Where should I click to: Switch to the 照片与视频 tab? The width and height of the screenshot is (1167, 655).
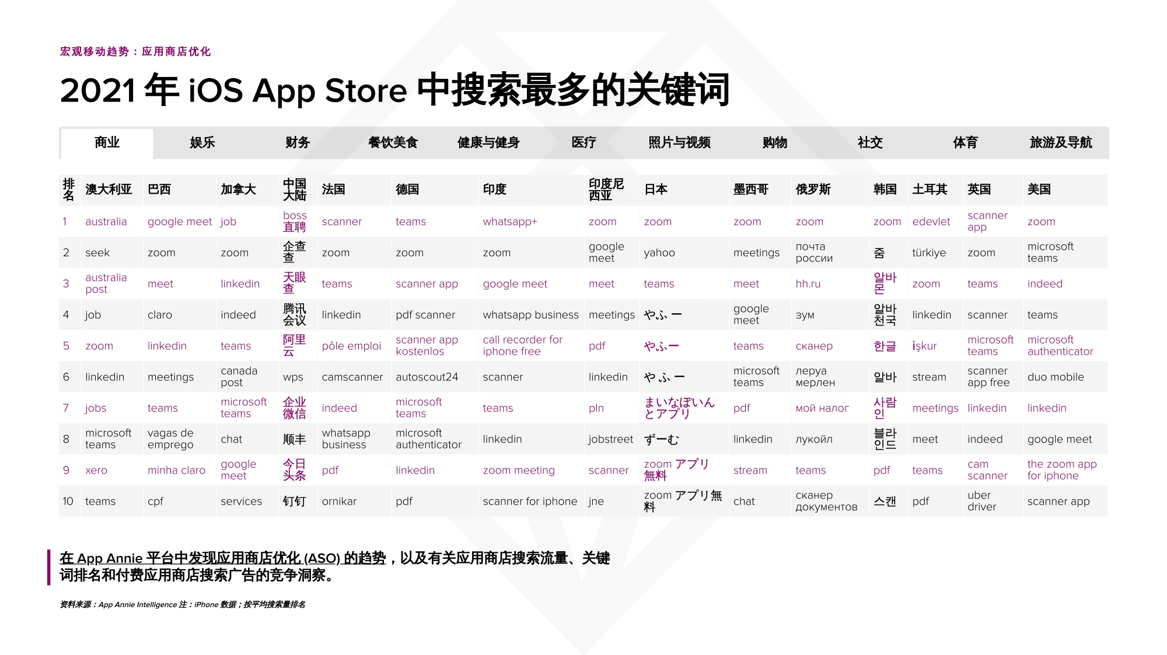679,143
